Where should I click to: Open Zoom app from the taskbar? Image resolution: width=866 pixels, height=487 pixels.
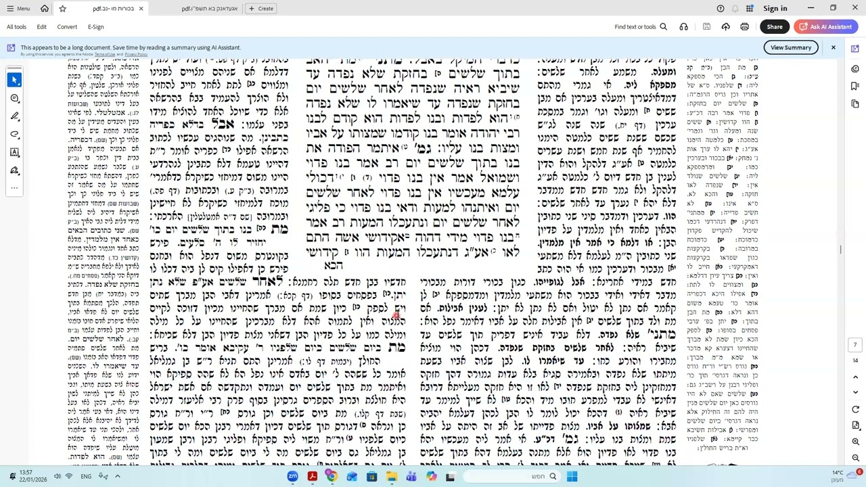292,477
